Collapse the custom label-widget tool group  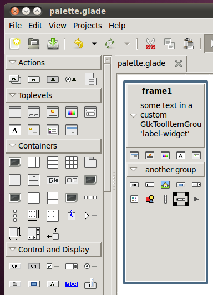pos(133,115)
